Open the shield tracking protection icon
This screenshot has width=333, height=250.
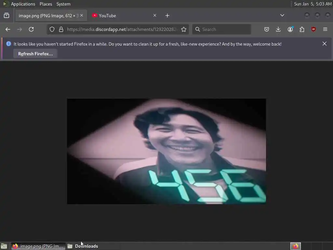(52, 29)
